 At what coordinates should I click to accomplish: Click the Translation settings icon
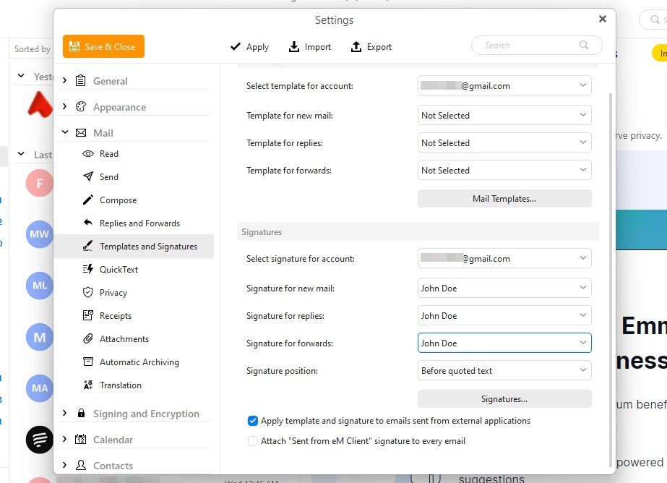[87, 385]
